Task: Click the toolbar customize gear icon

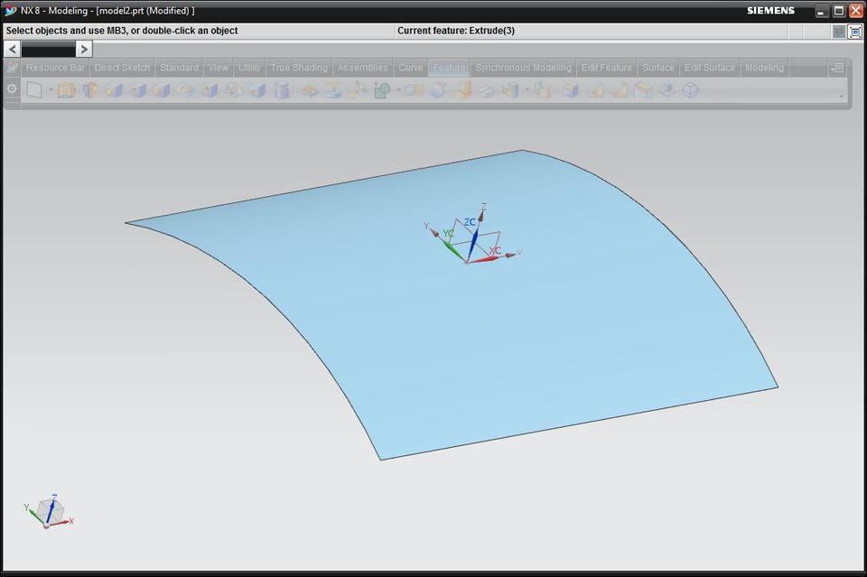Action: tap(11, 88)
